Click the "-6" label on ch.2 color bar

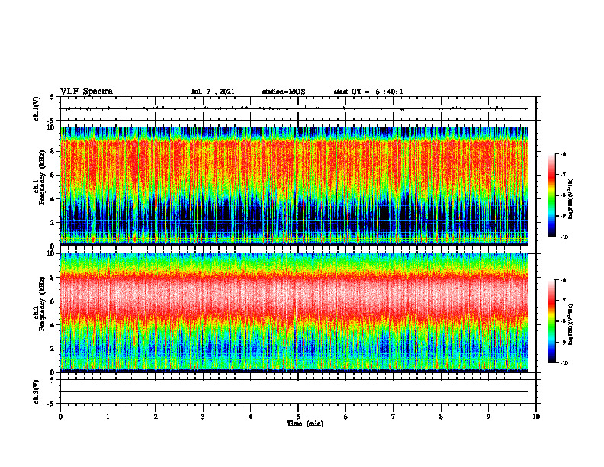coord(563,280)
